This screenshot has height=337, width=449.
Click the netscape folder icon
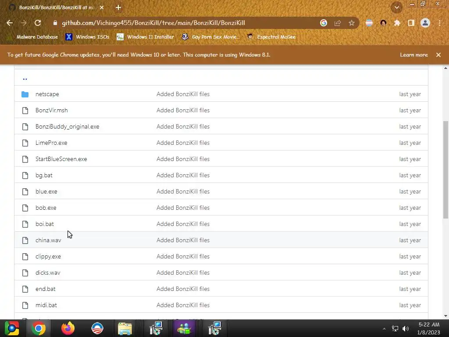coord(25,94)
